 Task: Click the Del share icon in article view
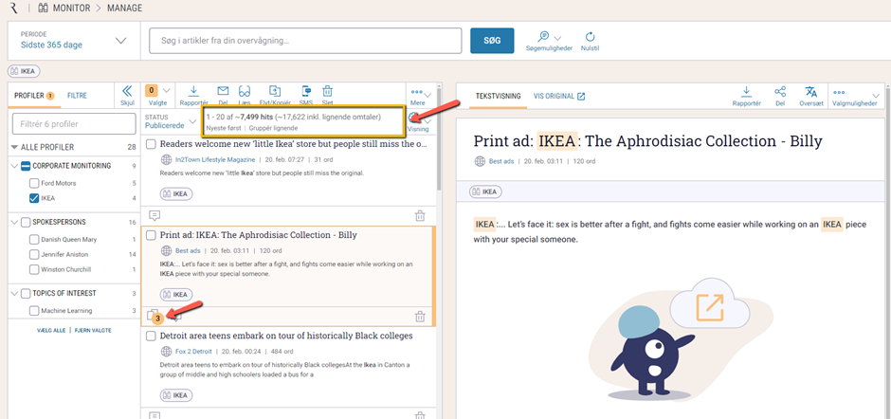pyautogui.click(x=779, y=92)
